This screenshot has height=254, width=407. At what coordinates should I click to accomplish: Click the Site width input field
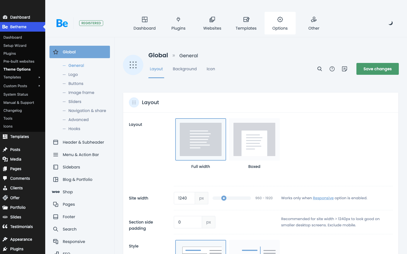point(184,198)
